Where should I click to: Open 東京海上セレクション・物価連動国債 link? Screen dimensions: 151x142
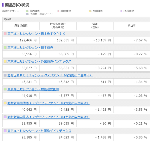point(33,89)
